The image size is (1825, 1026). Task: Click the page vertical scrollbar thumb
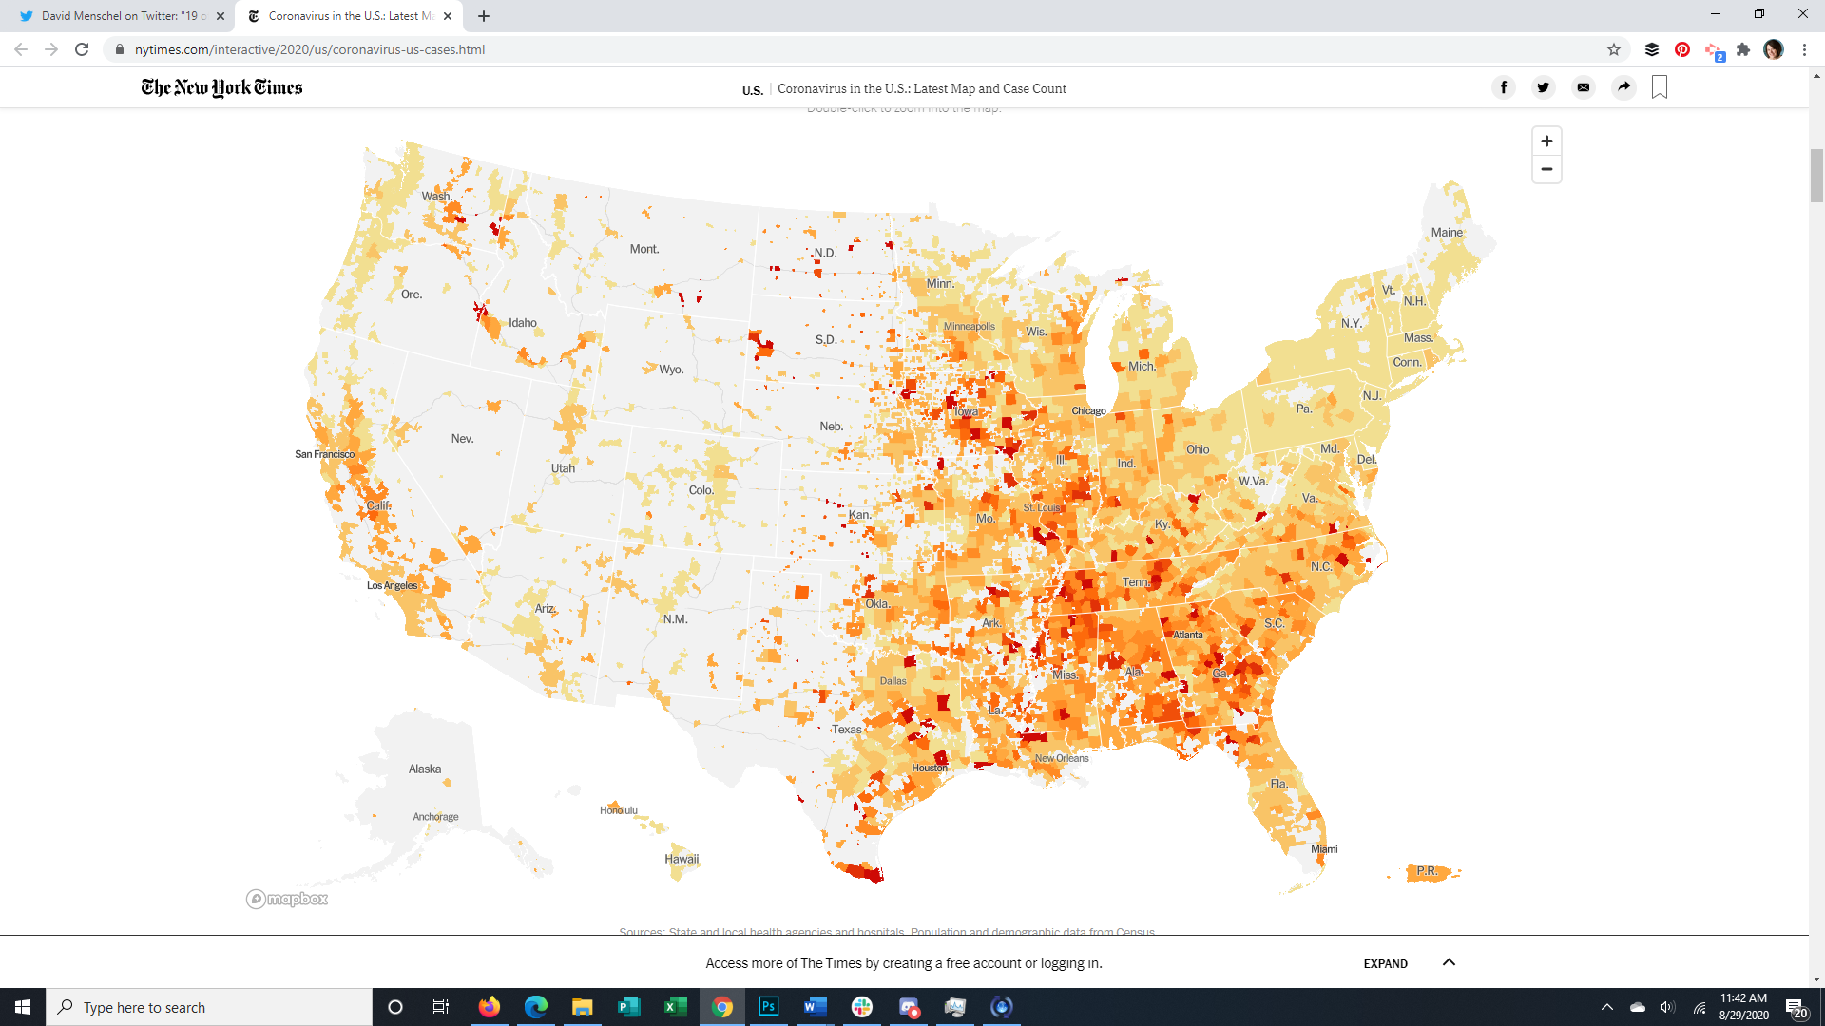click(x=1816, y=176)
